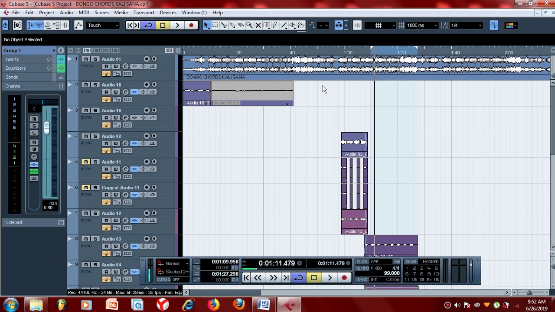
Task: Open Edit Channel Settings for Audio 02
Action: [125, 143]
